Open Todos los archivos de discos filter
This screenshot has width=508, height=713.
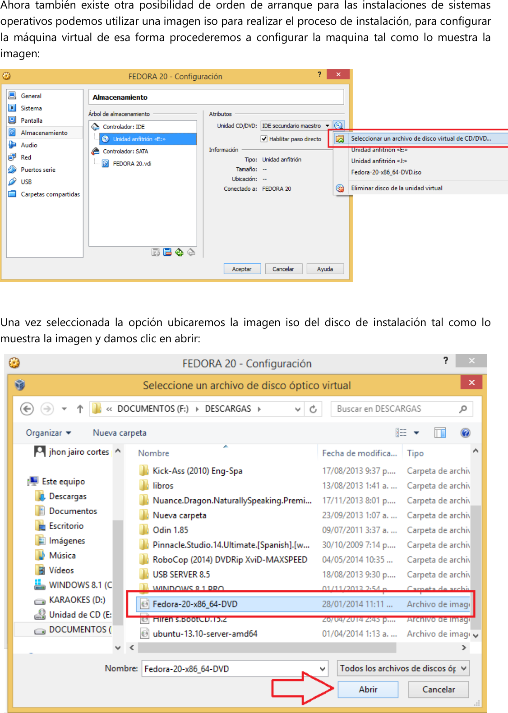(x=403, y=668)
